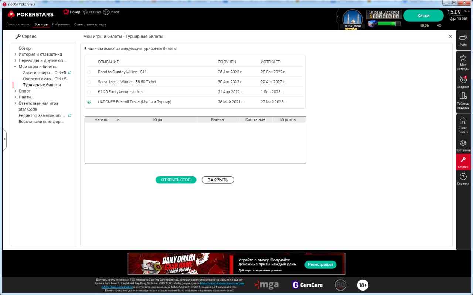Click the nurik_woo avatar picture
The width and height of the screenshot is (473, 295).
point(353,17)
